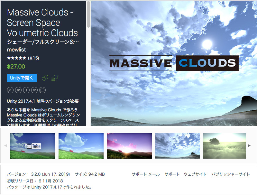The image size is (258, 195).
Task: Share the asset on Facebook
Action: coord(26,90)
